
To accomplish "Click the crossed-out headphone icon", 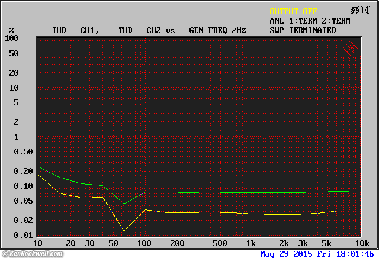I will (355, 10).
